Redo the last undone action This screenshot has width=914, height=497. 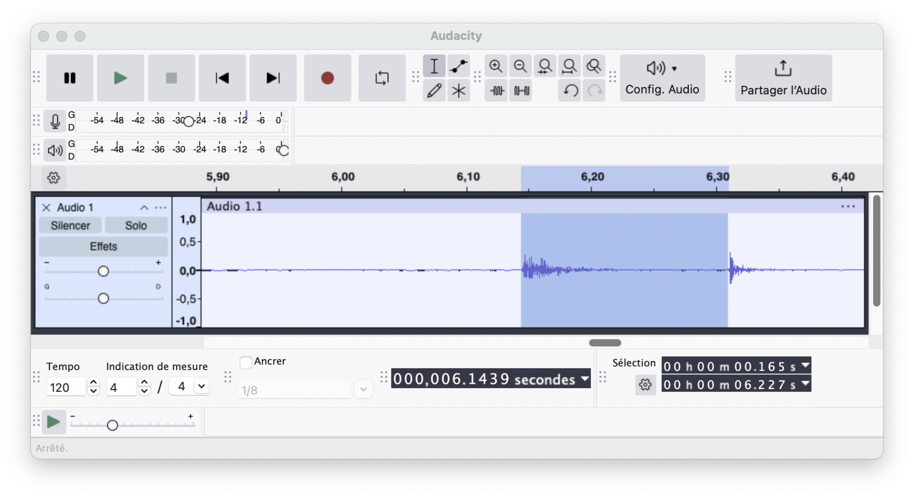click(x=595, y=90)
